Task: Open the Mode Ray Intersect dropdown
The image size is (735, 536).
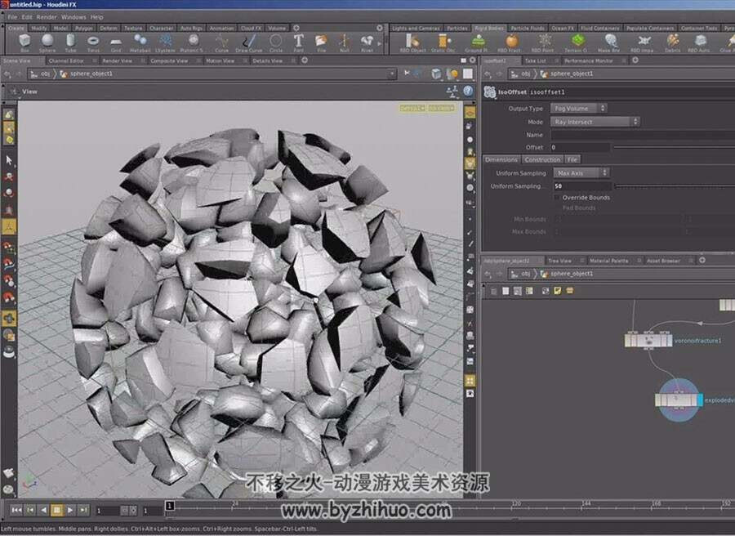Action: (x=595, y=122)
